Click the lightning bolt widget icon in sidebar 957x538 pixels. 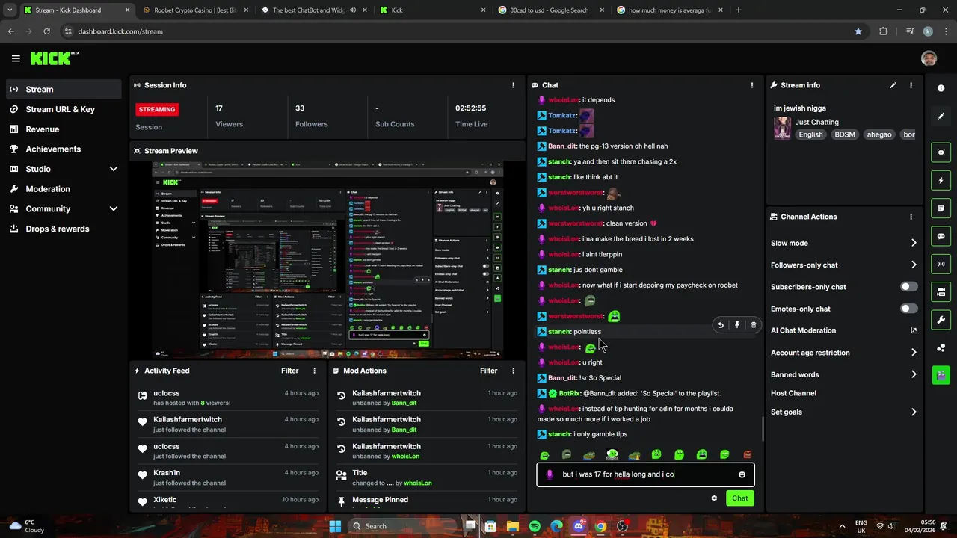point(941,180)
